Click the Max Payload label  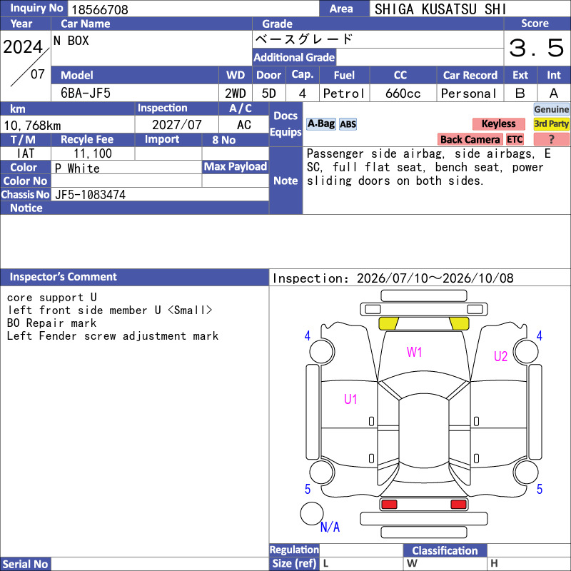(236, 166)
